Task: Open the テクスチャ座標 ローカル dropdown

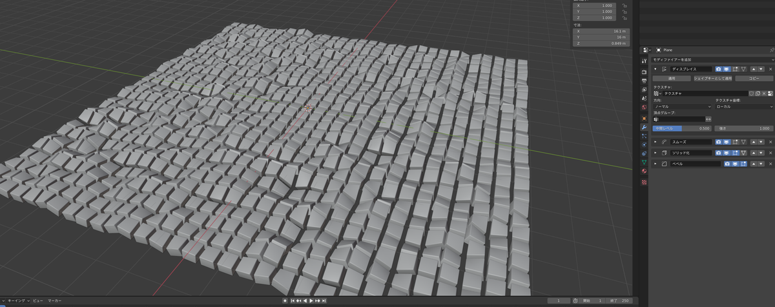Action: 744,106
